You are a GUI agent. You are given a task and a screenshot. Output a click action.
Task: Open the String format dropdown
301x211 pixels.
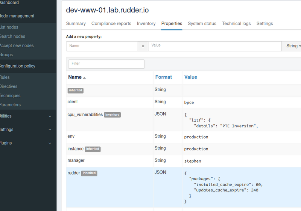(292, 46)
